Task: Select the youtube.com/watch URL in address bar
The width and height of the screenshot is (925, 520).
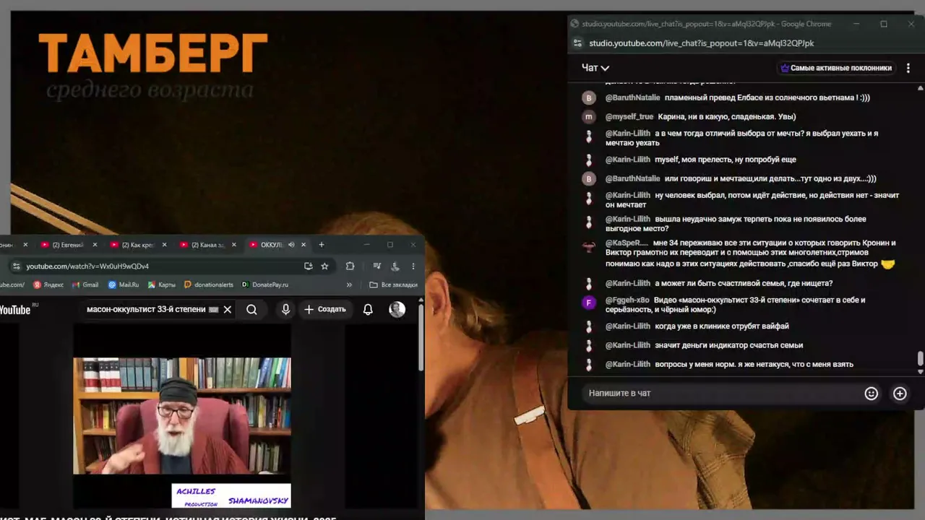Action: click(87, 266)
